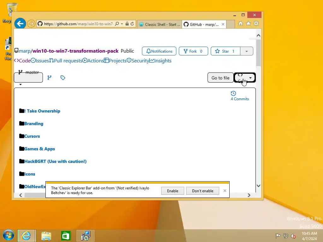Viewport: 323px width, 242px height.
Task: Click the vertical scrollbar down arrow
Action: pyautogui.click(x=259, y=186)
